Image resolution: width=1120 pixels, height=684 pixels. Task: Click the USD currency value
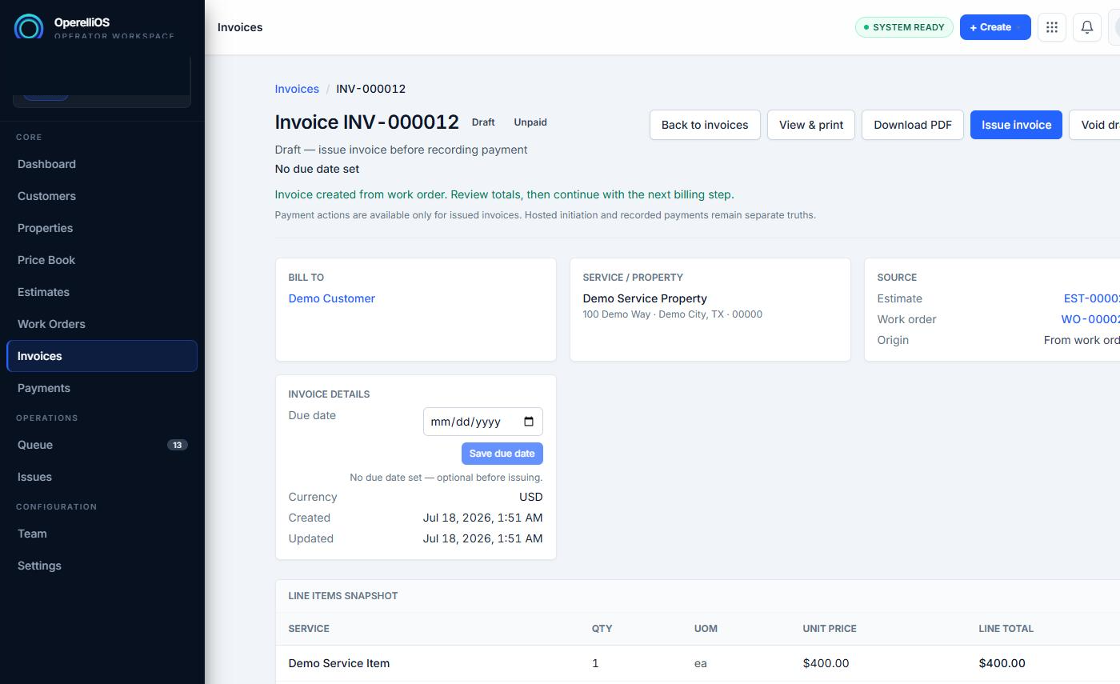[530, 497]
